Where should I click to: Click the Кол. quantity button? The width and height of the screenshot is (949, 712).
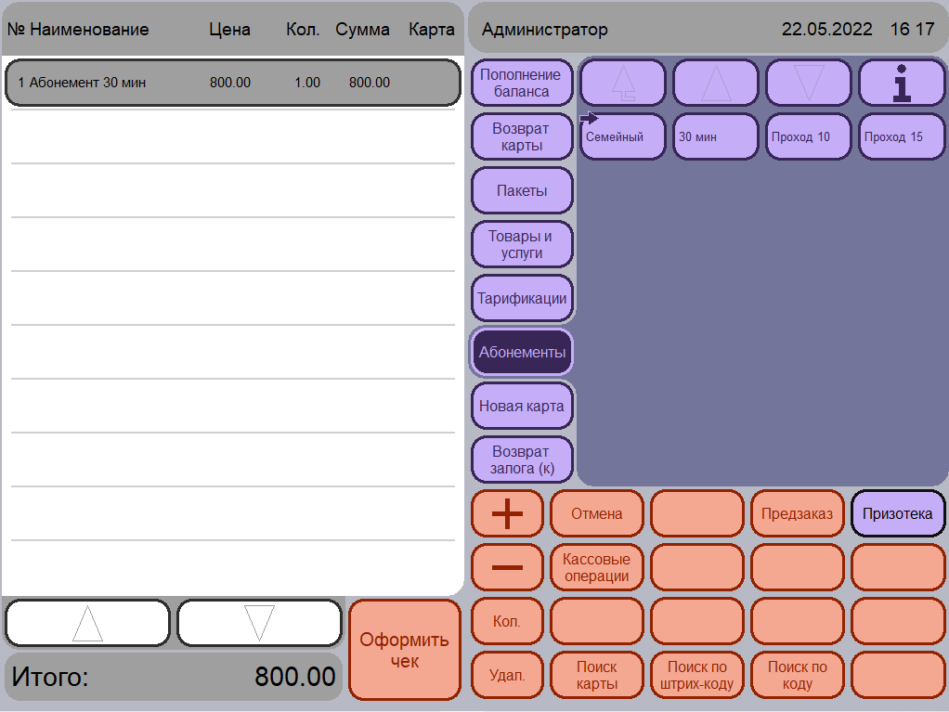(507, 621)
